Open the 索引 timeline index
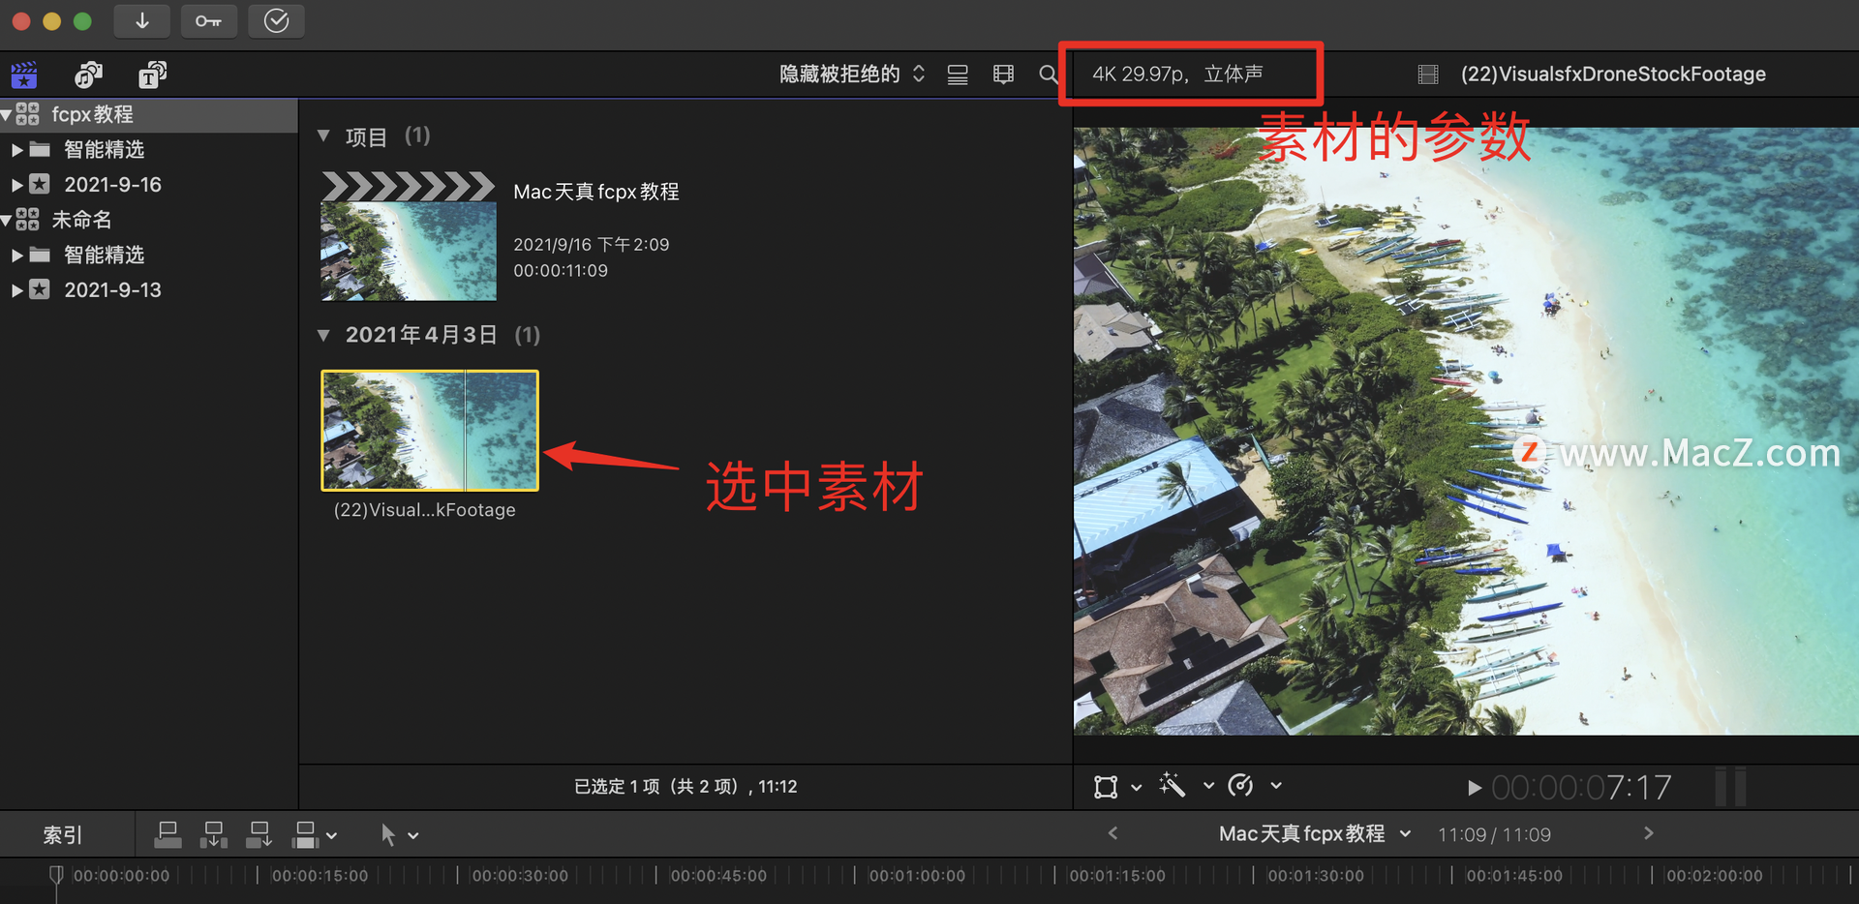This screenshot has width=1859, height=904. pos(63,835)
